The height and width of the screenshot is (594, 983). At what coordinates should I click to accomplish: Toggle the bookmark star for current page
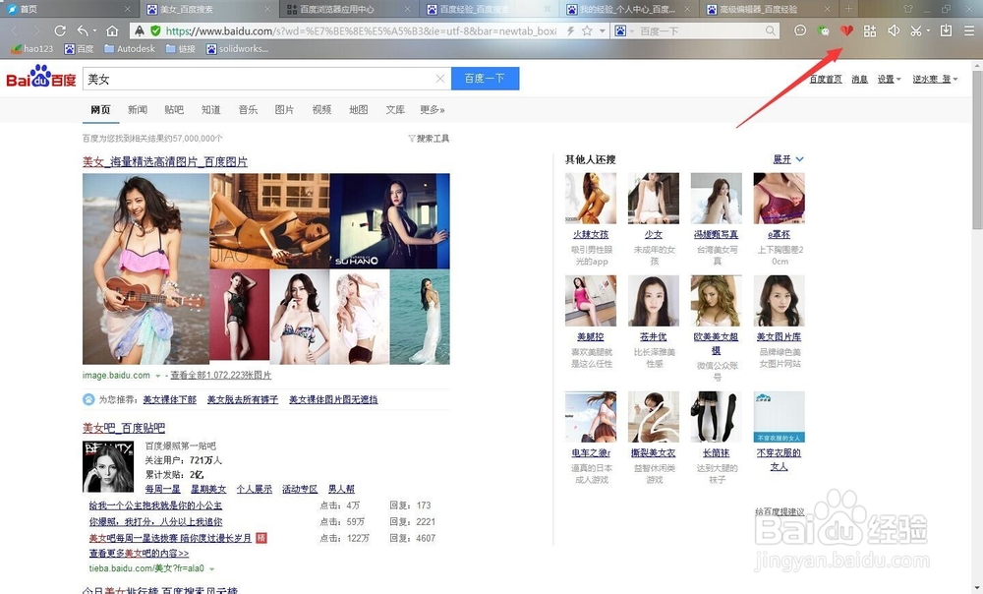(587, 30)
